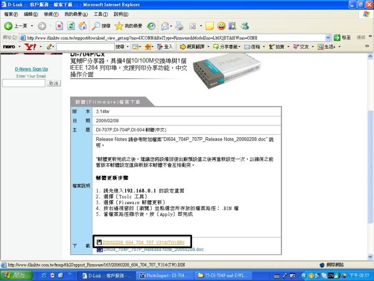374x281 pixels.
Task: Download 20060208_604_704_707_V314(TW).BIN firmware link
Action: point(144,242)
